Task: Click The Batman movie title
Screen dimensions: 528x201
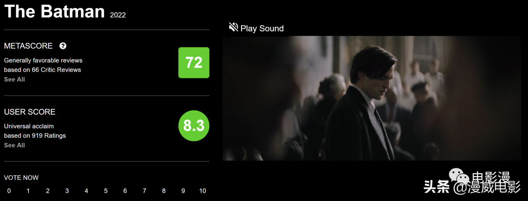Action: (55, 11)
